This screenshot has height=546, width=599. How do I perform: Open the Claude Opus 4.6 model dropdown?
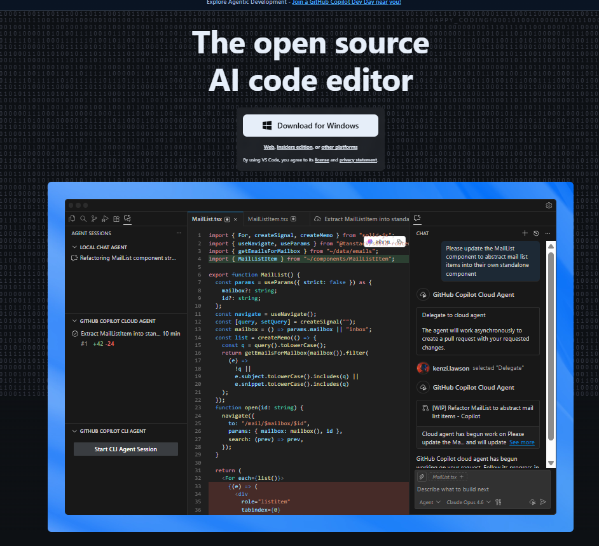tap(467, 502)
